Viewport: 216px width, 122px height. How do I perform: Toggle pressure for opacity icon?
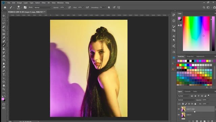coord(70,7)
